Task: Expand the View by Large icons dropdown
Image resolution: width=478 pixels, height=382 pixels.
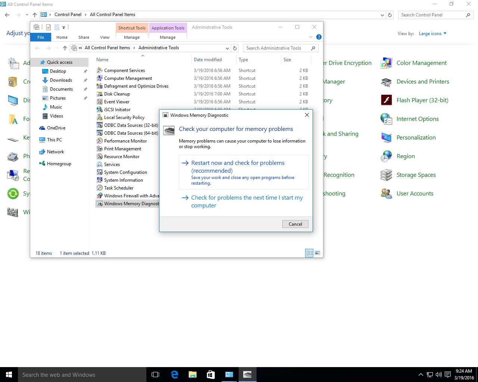Action: pyautogui.click(x=432, y=34)
